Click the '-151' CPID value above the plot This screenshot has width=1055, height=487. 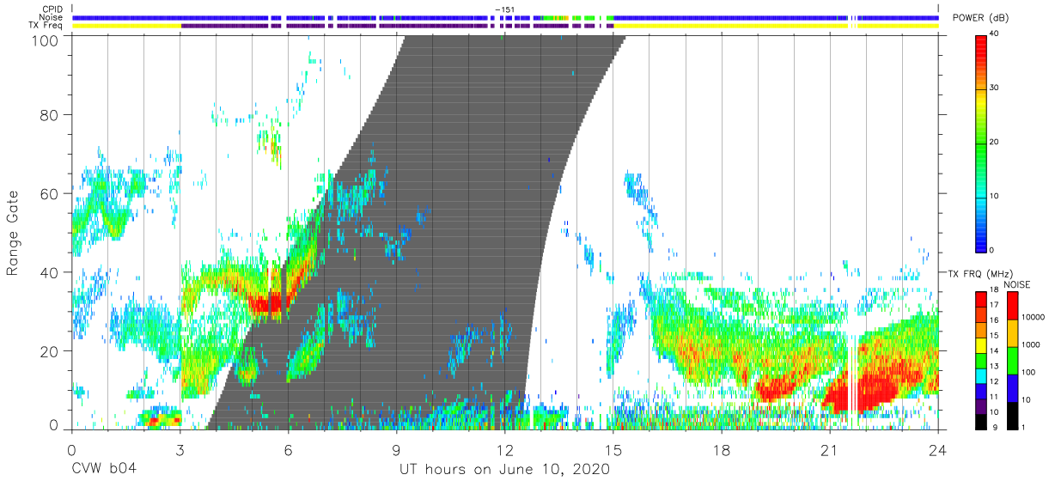pyautogui.click(x=504, y=9)
